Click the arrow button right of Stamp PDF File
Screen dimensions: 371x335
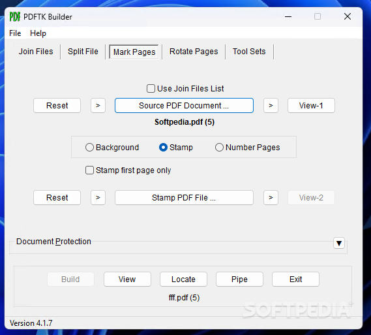tap(271, 198)
